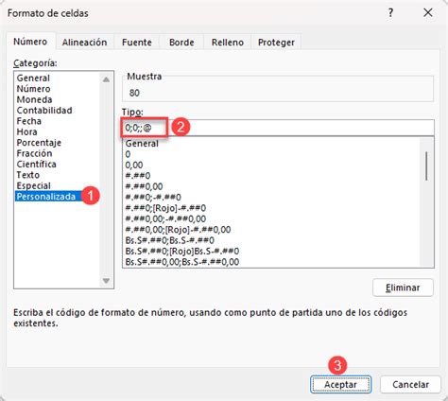Click the Cancelar button
The width and height of the screenshot is (448, 401).
pyautogui.click(x=410, y=384)
